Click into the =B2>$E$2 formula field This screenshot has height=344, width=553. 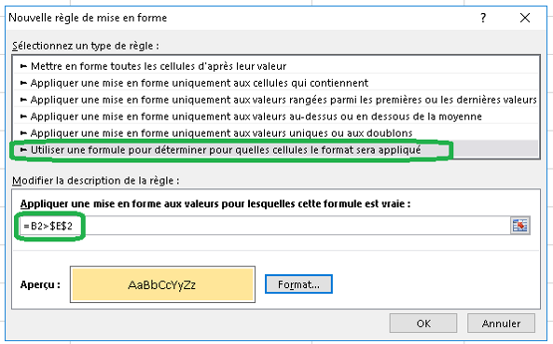point(265,226)
